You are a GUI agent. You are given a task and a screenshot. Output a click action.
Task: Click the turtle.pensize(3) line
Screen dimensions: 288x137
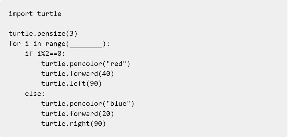pyautogui.click(x=43, y=34)
